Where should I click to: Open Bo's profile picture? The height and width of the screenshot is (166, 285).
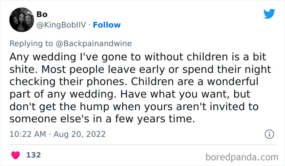click(x=20, y=19)
